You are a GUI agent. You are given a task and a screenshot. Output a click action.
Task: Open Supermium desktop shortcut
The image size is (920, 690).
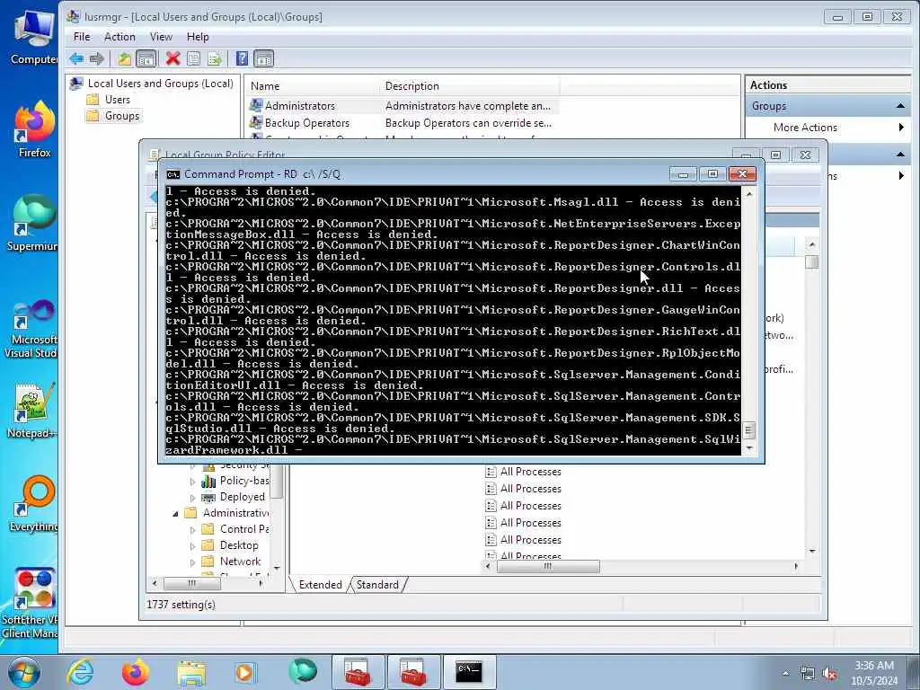[33, 223]
